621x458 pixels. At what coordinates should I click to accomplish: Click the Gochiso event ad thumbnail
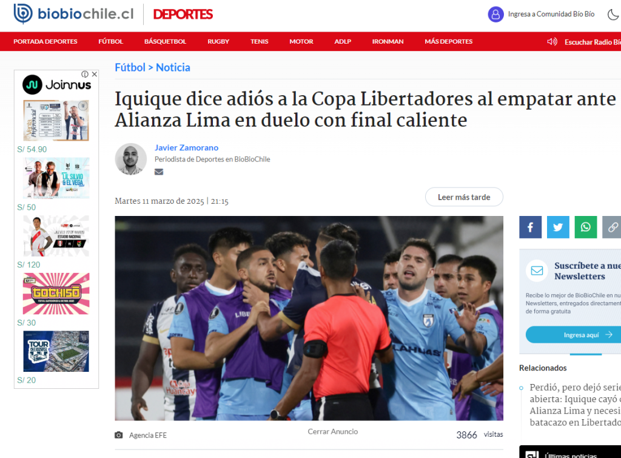(x=56, y=294)
